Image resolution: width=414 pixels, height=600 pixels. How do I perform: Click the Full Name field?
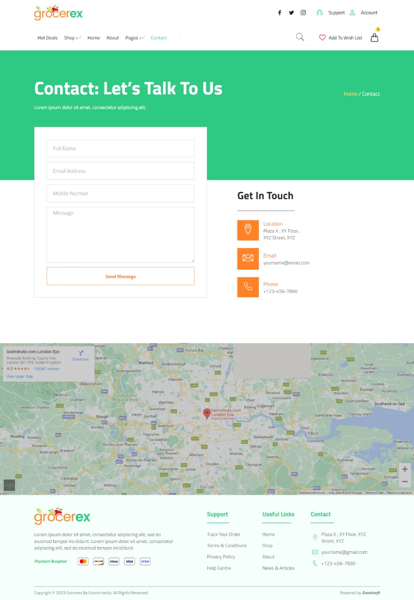point(120,148)
